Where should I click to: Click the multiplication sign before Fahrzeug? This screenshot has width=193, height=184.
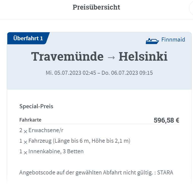coord(25,142)
